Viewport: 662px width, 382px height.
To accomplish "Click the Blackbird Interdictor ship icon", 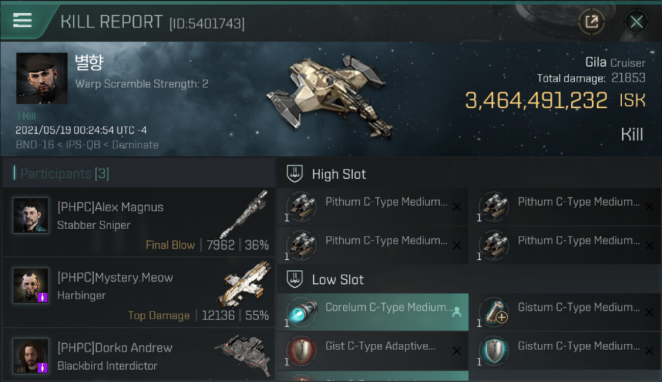I will (x=242, y=352).
